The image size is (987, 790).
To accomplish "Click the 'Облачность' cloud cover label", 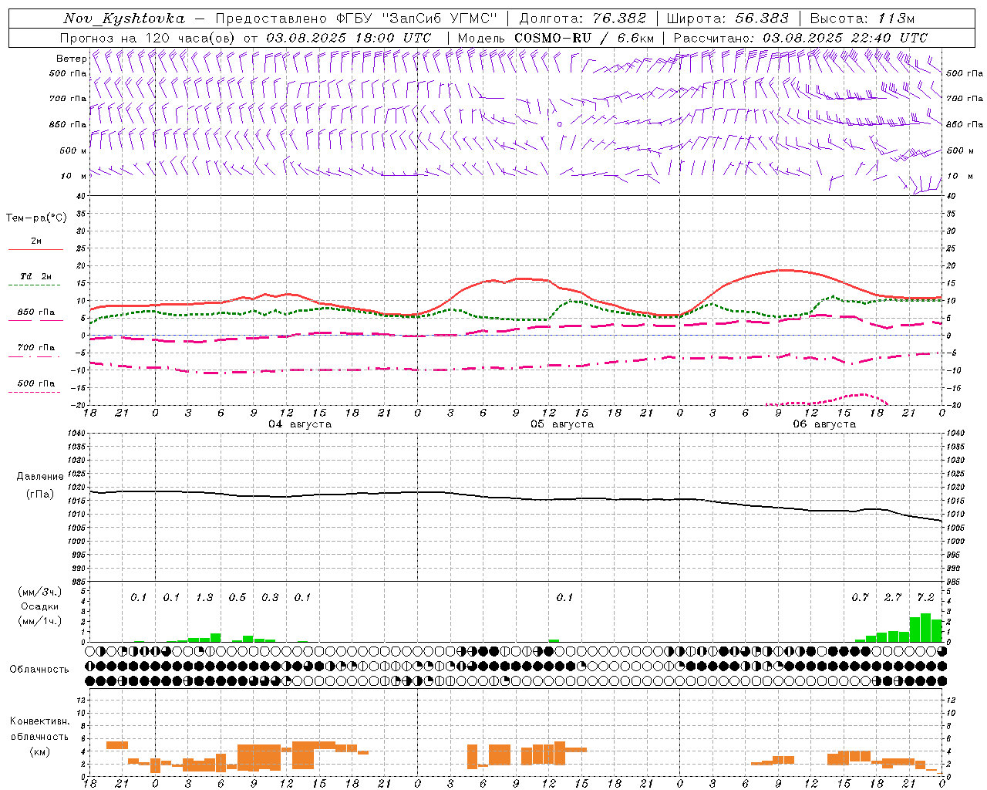I will click(39, 669).
